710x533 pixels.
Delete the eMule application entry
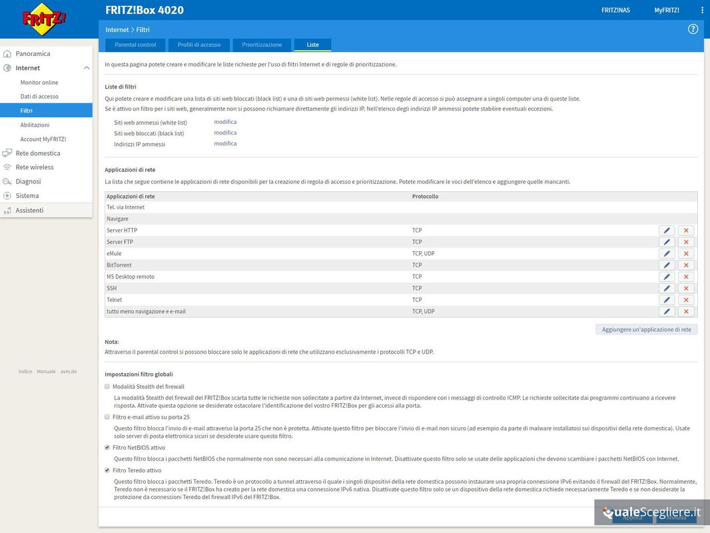point(686,254)
